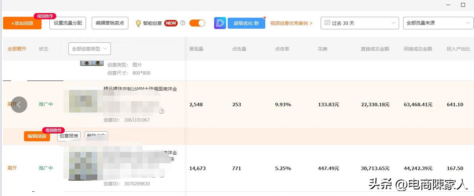Image resolution: width=474 pixels, height=196 pixels.
Task: Click the 22,330.18元 direct amount
Action: (x=375, y=105)
